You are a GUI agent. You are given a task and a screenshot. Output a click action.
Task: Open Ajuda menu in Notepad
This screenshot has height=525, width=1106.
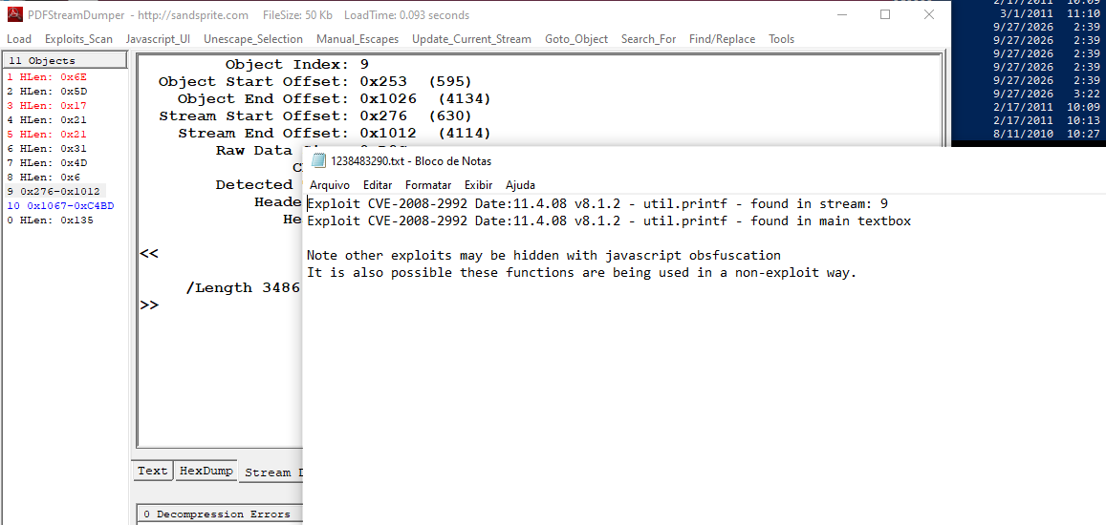[520, 185]
